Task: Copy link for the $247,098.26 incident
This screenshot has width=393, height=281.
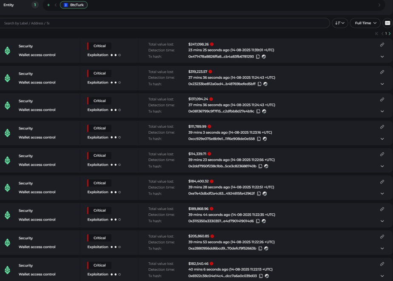Action: 382,44
